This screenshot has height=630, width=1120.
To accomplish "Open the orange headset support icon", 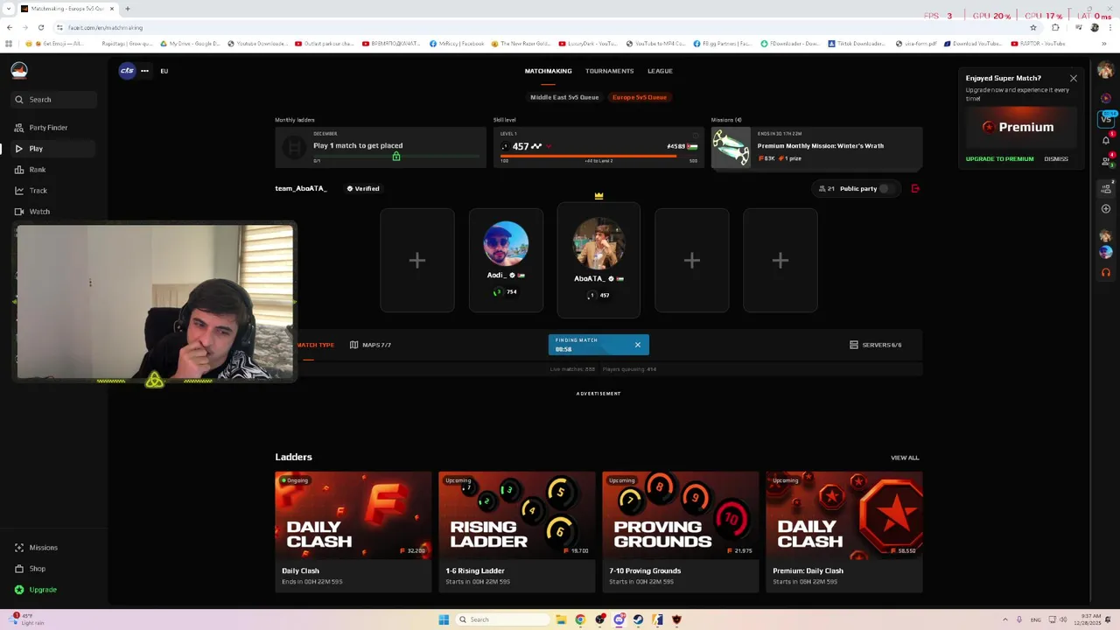I will 1106,273.
